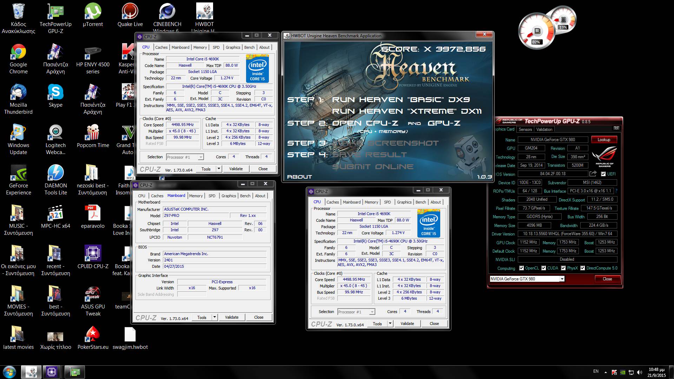The width and height of the screenshot is (674, 379).
Task: Open the Windows Start button
Action: 9,372
